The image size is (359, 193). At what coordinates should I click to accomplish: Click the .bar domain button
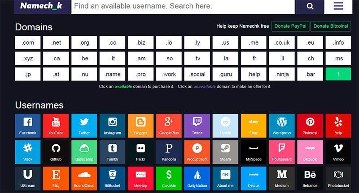pos(310,74)
